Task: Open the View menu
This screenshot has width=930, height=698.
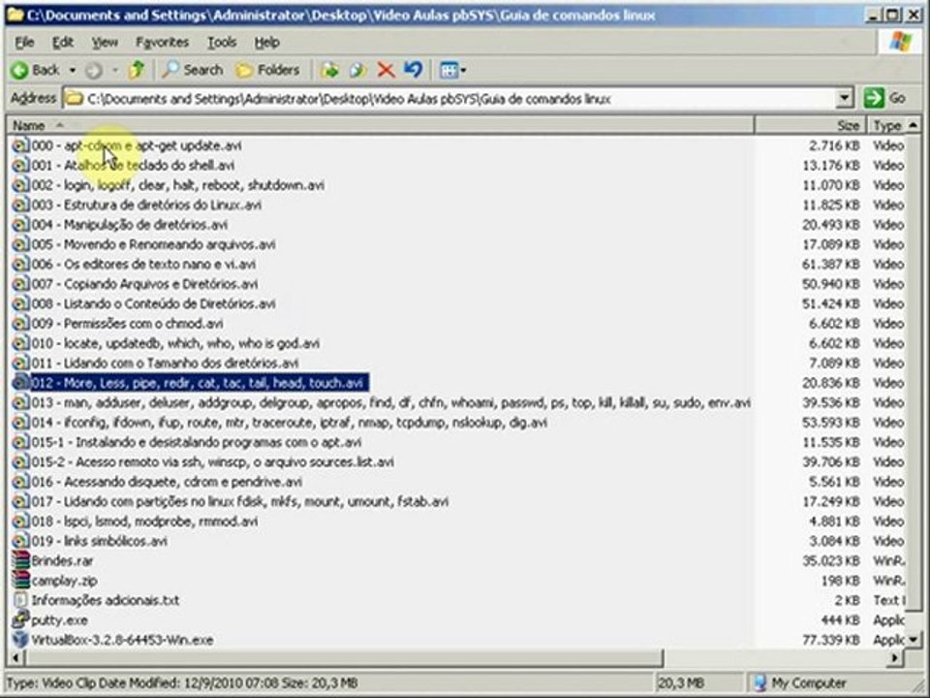Action: (x=105, y=42)
